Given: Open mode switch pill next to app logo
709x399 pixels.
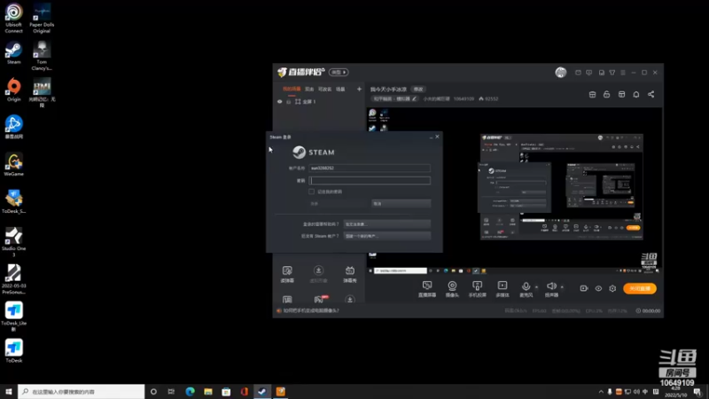Looking at the screenshot, I should [x=339, y=73].
